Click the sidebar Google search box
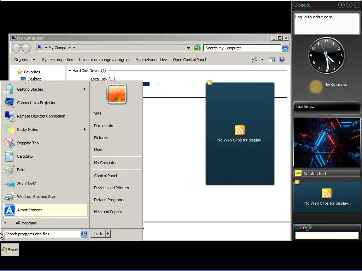The height and width of the screenshot is (271, 362). pyautogui.click(x=327, y=235)
